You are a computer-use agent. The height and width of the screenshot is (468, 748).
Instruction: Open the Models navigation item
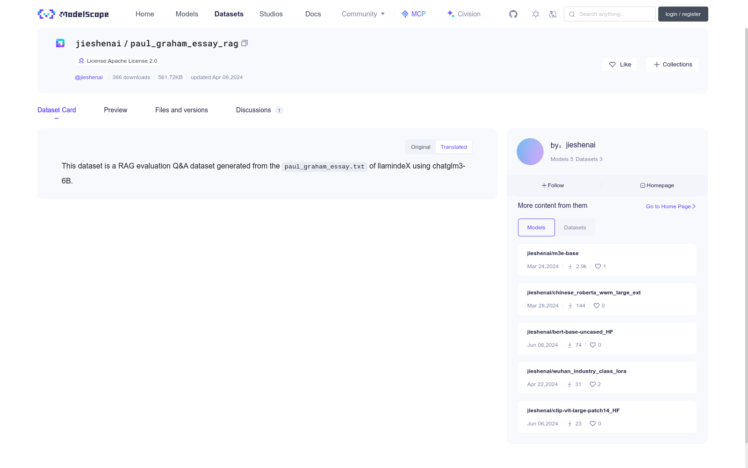tap(187, 14)
